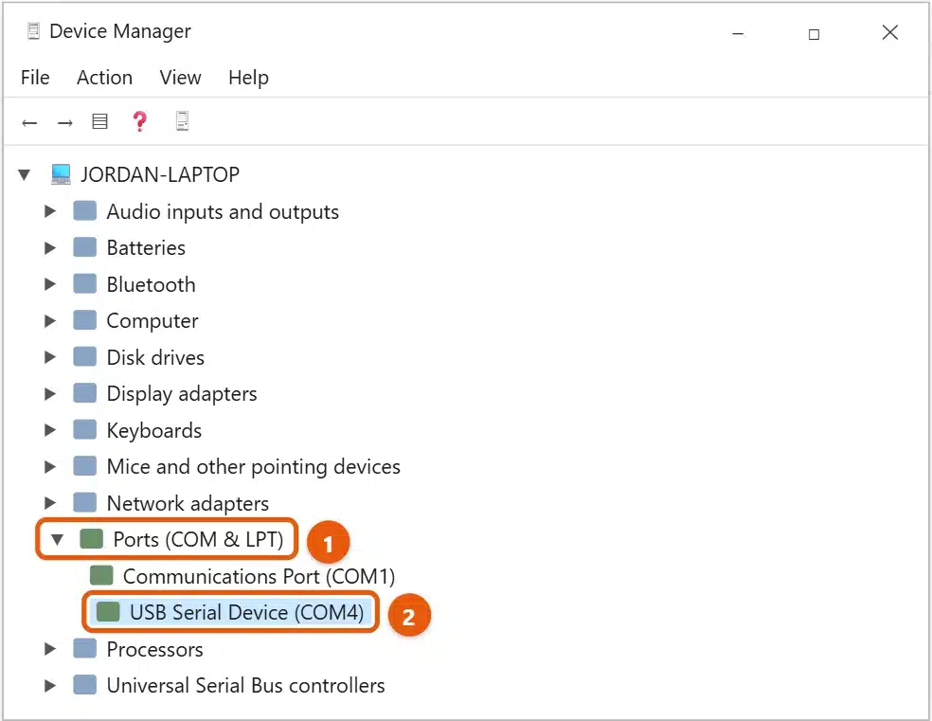Click the JORDAN-LAPTOP computer icon
Viewport: 932px width, 721px height.
(61, 174)
